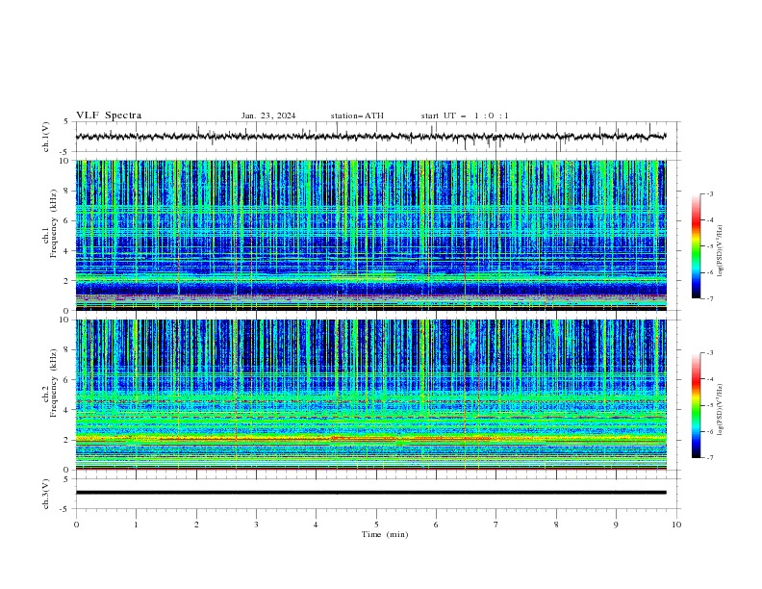The width and height of the screenshot is (762, 589).
Task: Click the 'start UT = 1 :0 :1' text
Action: (465, 115)
